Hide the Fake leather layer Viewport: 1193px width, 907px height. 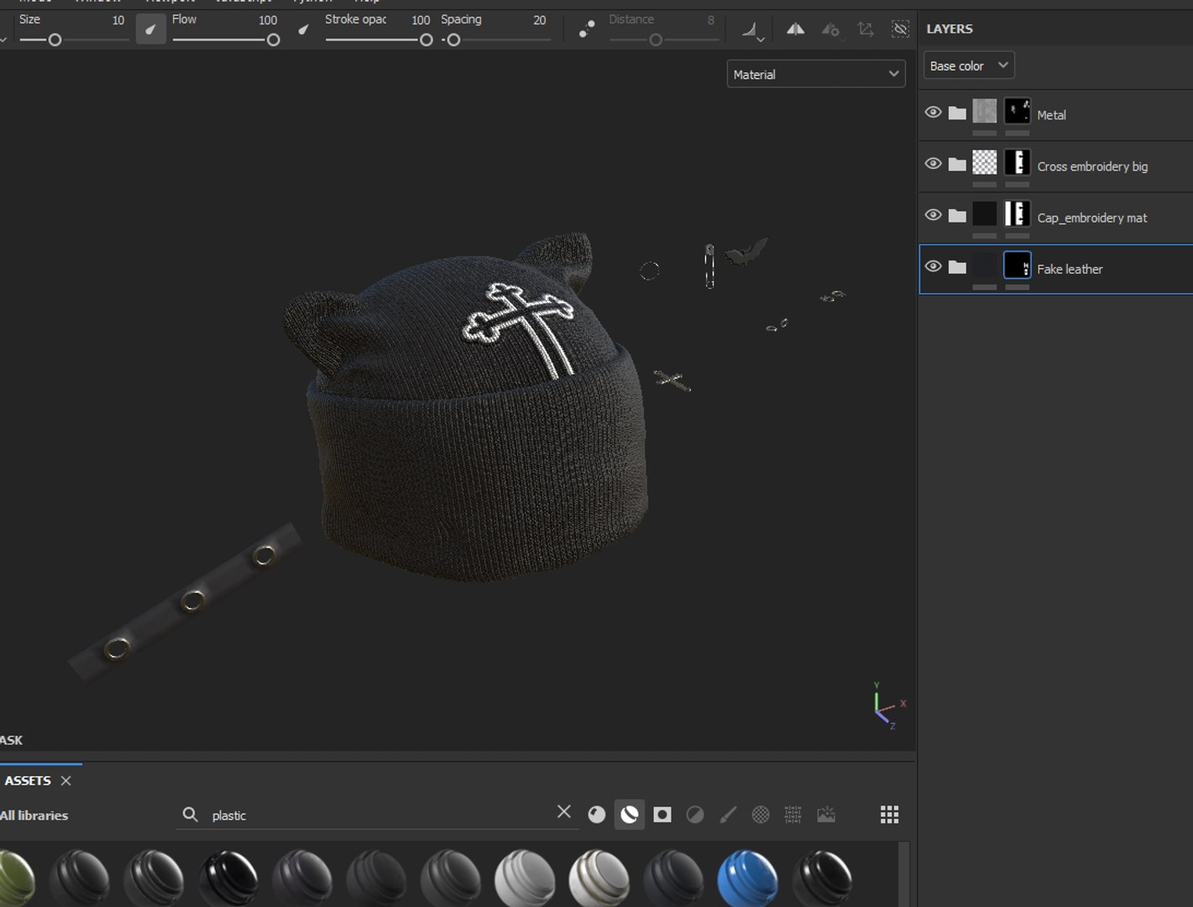click(933, 266)
